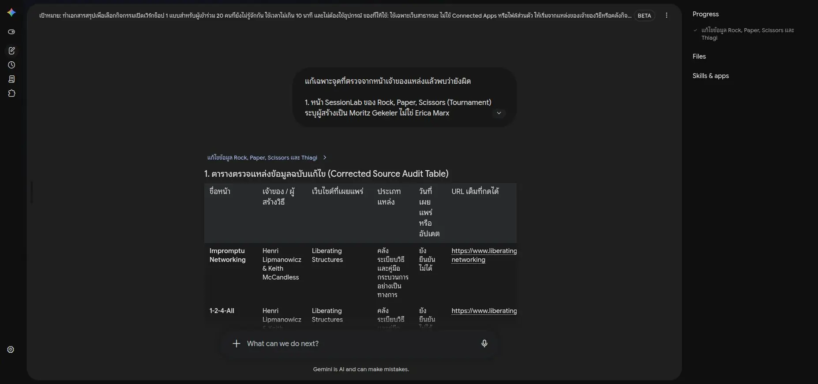Open the Skills & apps section
Image resolution: width=818 pixels, height=384 pixels.
point(711,76)
